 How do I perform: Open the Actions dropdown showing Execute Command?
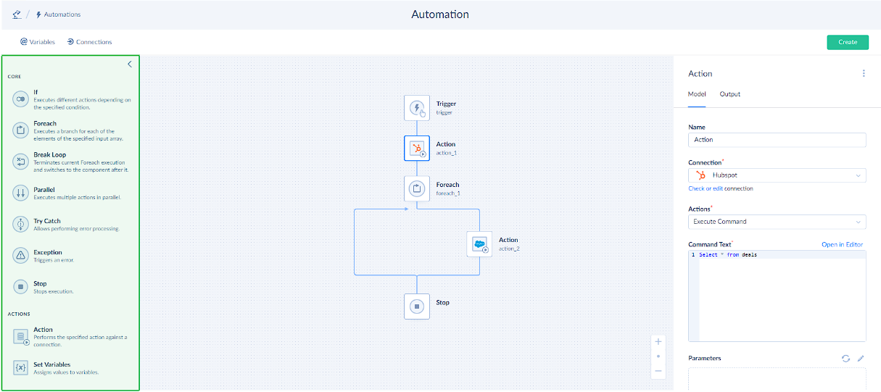777,222
